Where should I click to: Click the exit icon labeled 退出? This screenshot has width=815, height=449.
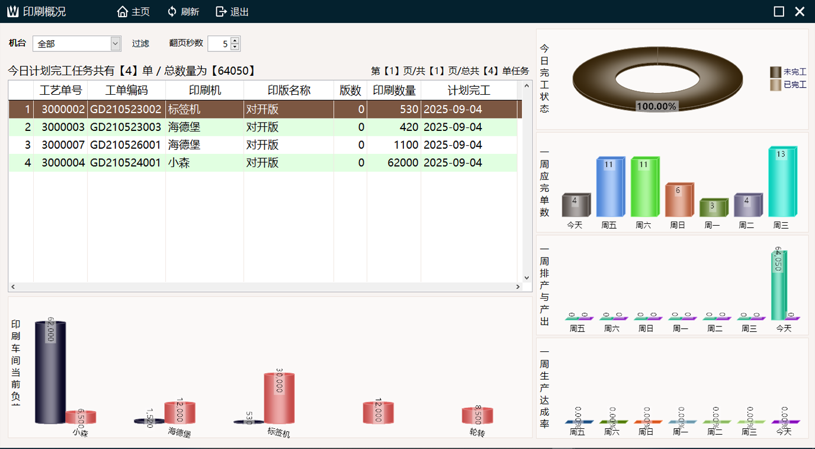tap(222, 12)
